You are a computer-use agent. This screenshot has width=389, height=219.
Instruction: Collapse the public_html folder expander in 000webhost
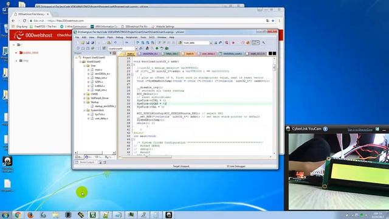pos(16,53)
